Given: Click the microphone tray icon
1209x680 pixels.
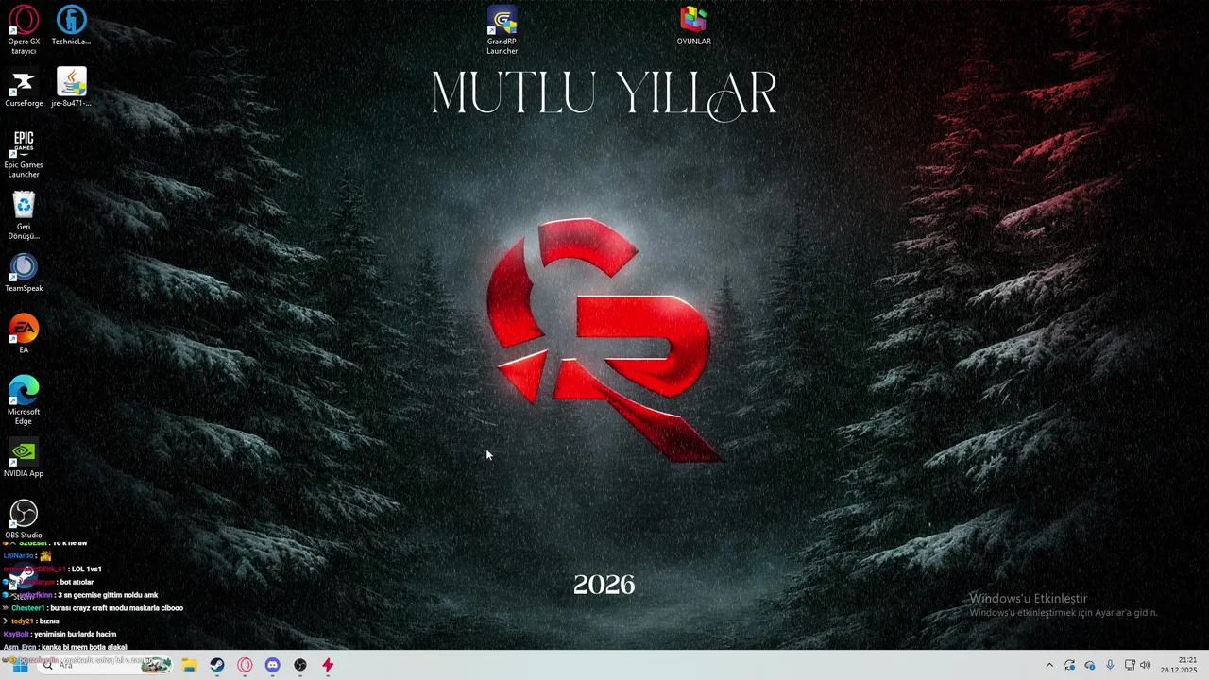Looking at the screenshot, I should (1110, 665).
